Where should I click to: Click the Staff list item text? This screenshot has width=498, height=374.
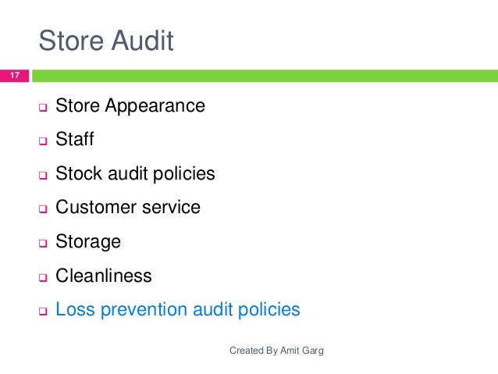75,139
